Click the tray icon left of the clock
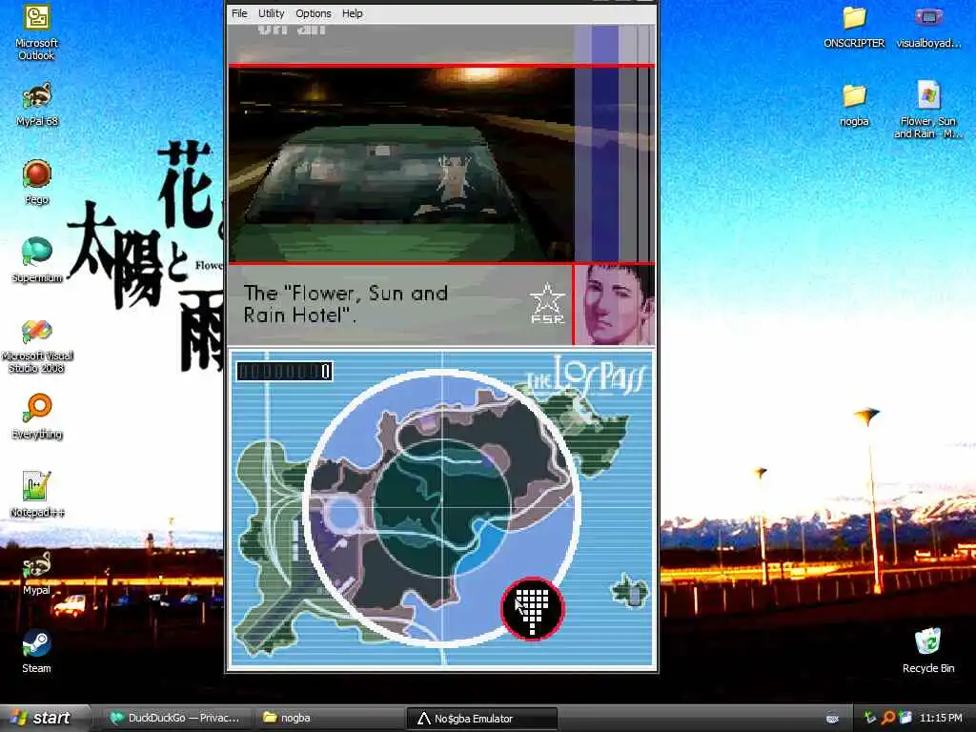This screenshot has width=976, height=732. (x=905, y=718)
